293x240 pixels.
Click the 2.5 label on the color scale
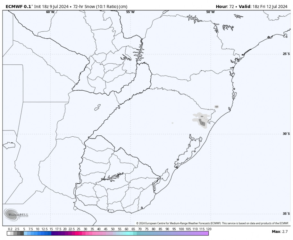coord(17,229)
